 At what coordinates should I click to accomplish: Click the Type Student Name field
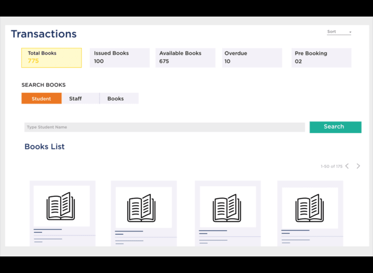[165, 127]
